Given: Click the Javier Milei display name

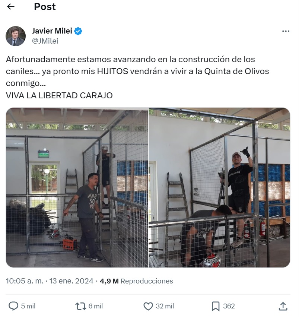Looking at the screenshot, I should (x=52, y=31).
